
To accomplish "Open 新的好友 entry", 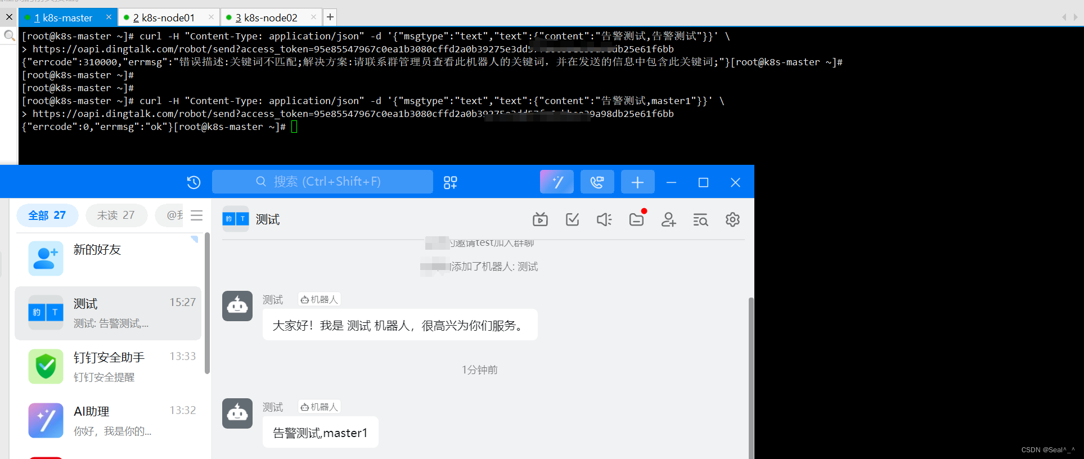I will tap(108, 259).
